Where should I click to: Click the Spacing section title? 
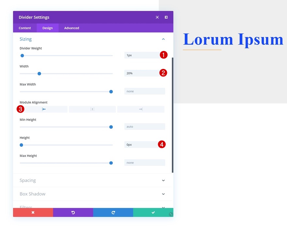[28, 180]
